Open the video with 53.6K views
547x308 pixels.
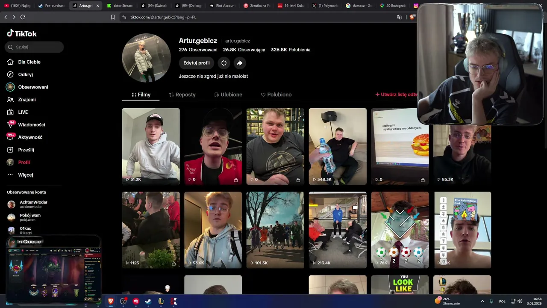click(213, 230)
